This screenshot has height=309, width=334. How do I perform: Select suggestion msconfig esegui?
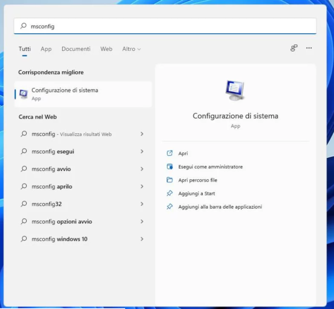(x=83, y=151)
